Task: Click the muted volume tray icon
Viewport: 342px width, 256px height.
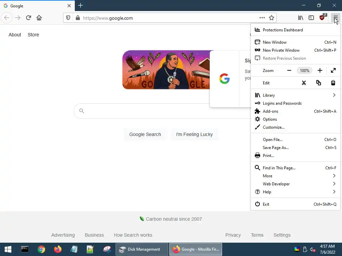Action: pyautogui.click(x=313, y=249)
